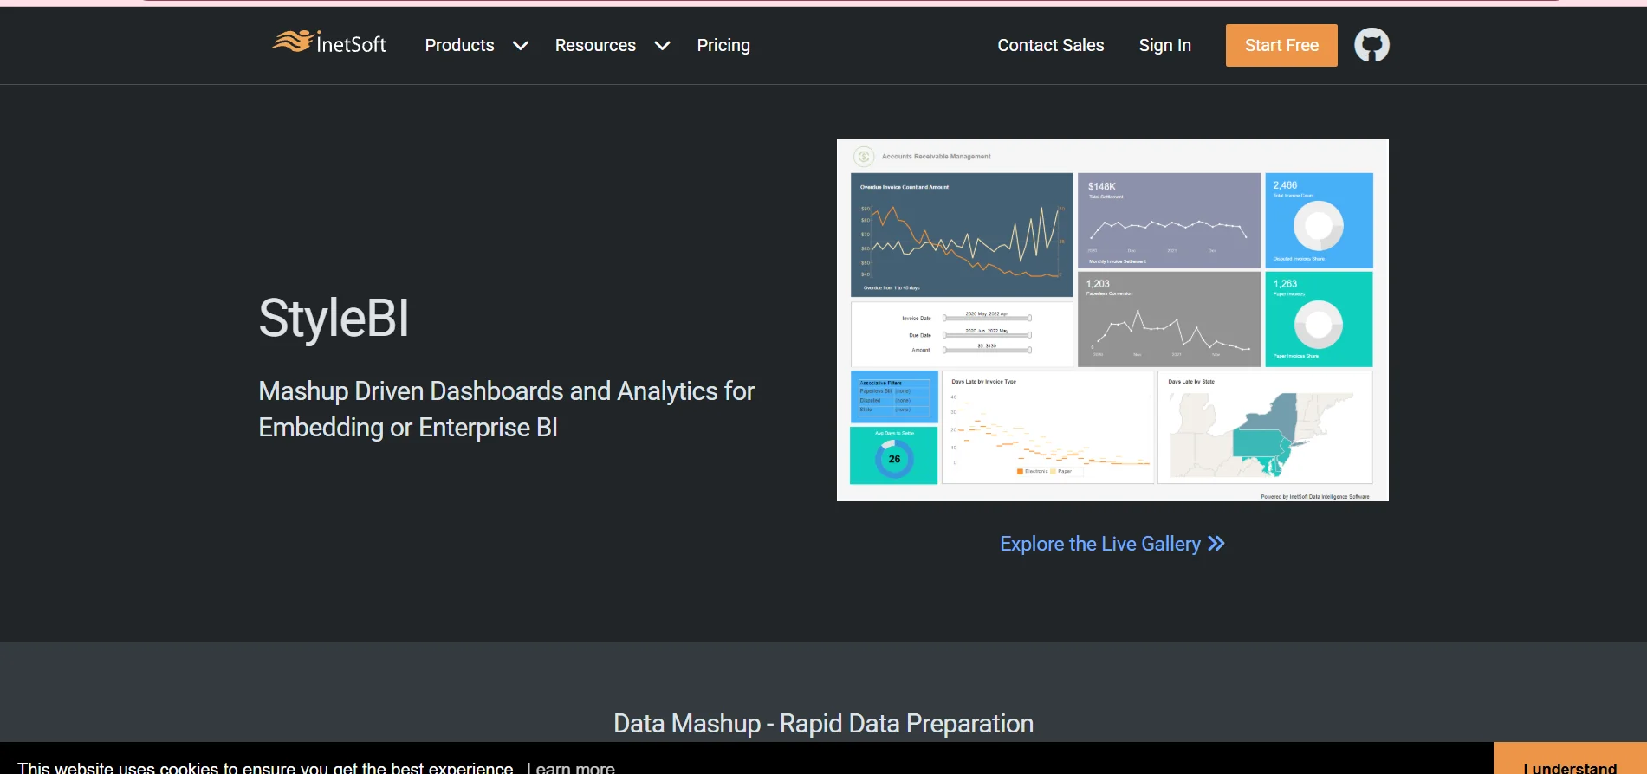Open the Accounts Receivable dashboard thumbnail
1647x774 pixels.
[x=1112, y=319]
